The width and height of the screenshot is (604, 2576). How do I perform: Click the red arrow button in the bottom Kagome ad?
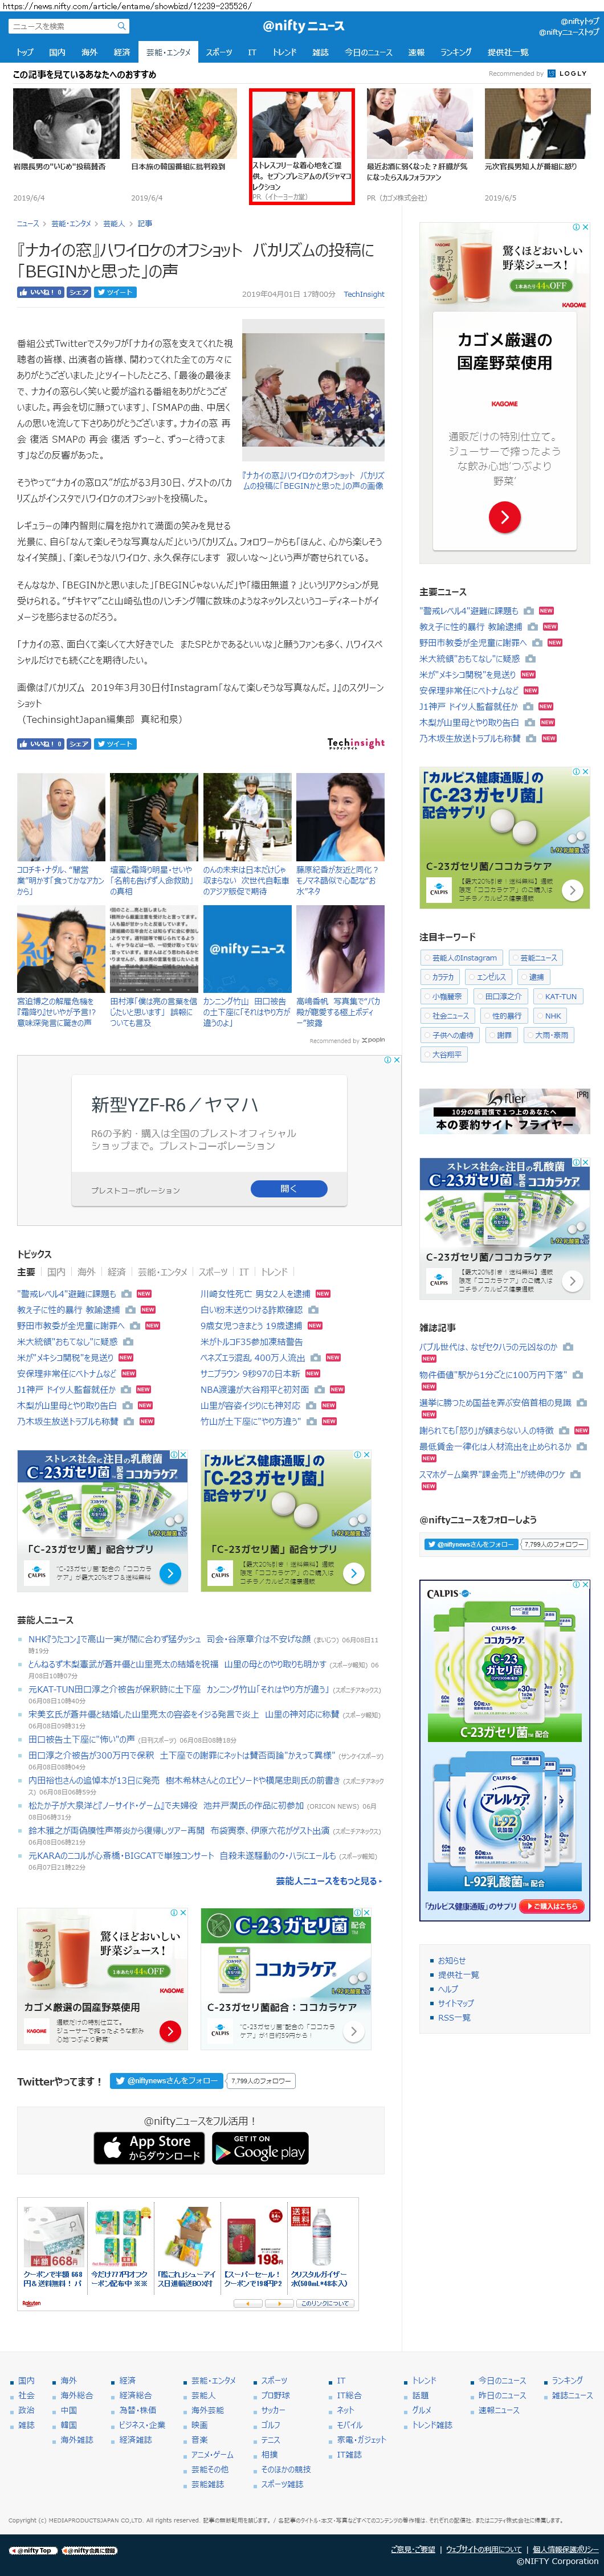point(170,2030)
